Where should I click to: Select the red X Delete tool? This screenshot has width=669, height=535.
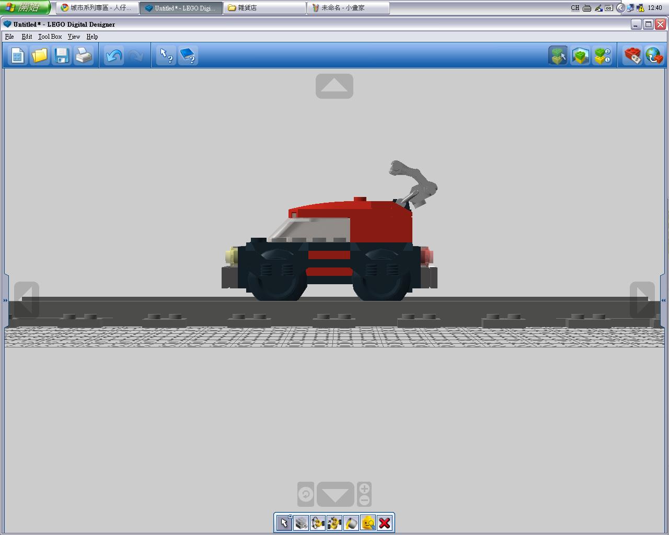pos(384,523)
